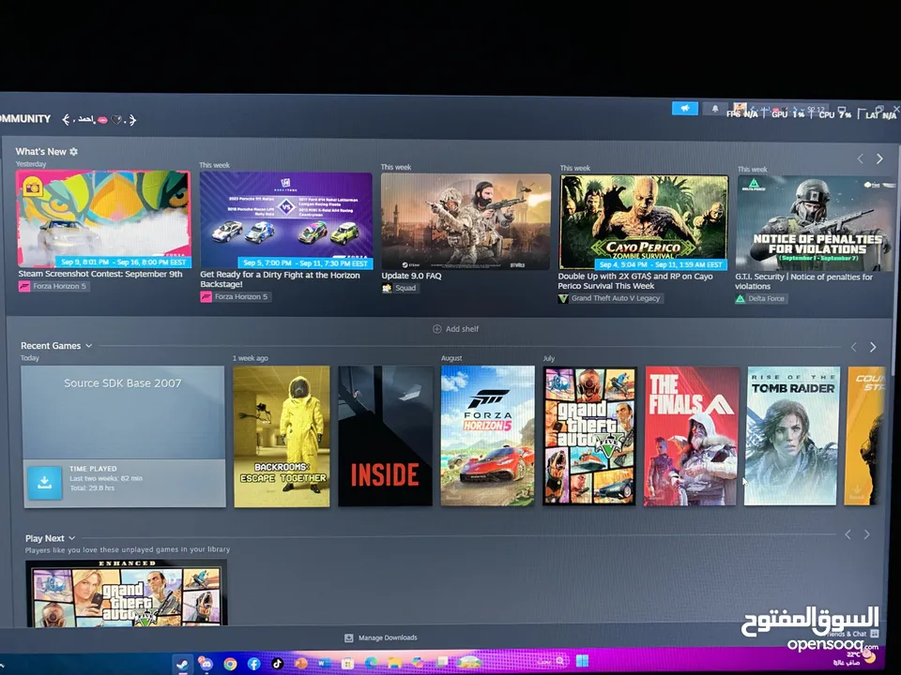
Task: Click Forza Horizon 5 tag under Screenshot Contest
Action: click(x=53, y=286)
